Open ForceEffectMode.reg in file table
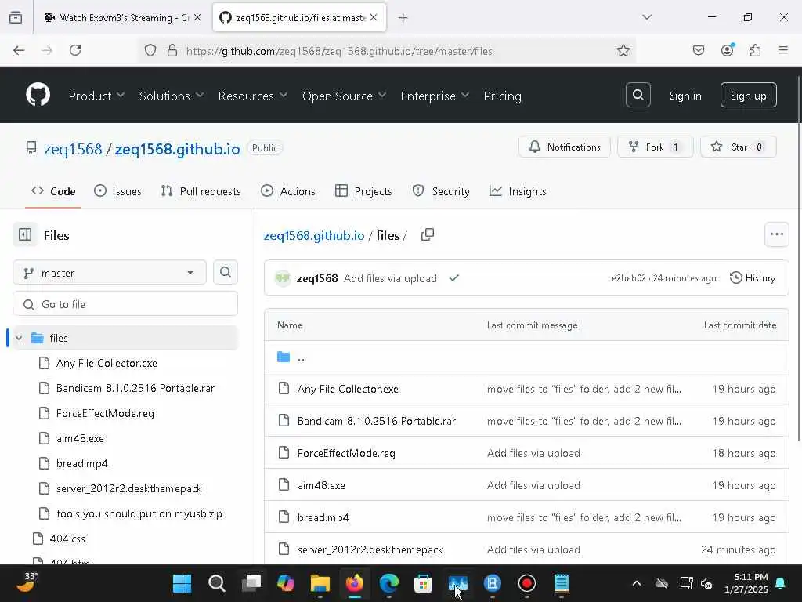 [346, 453]
